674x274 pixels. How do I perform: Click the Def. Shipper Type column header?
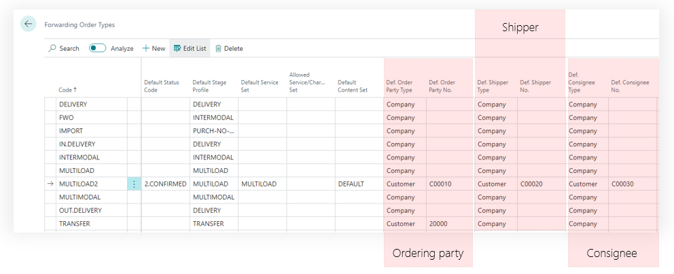492,86
